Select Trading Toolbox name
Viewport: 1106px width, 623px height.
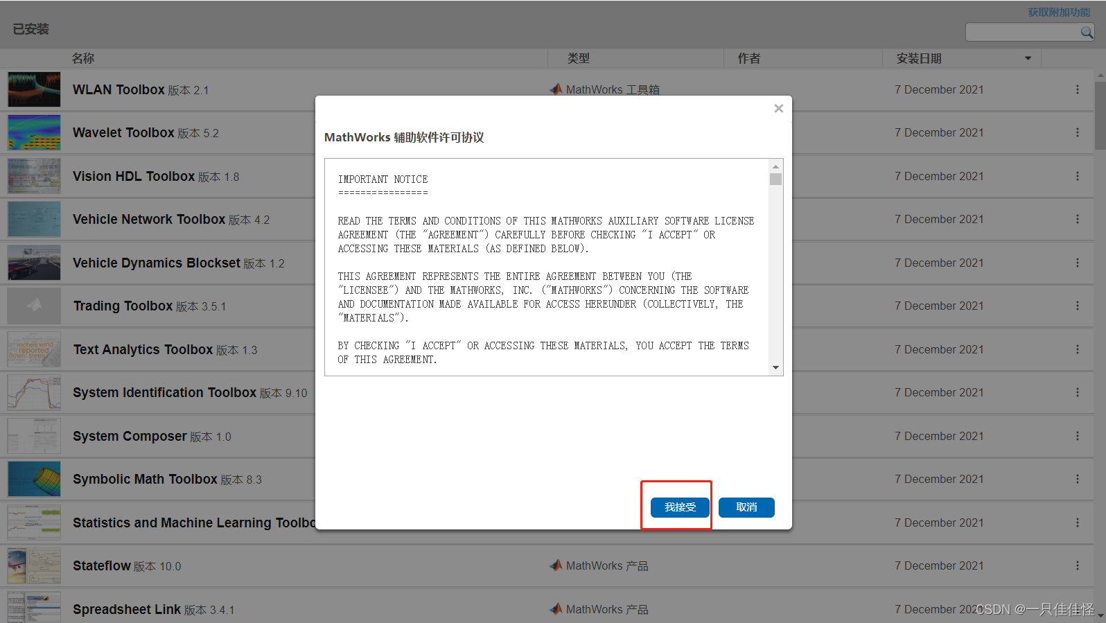(x=123, y=306)
